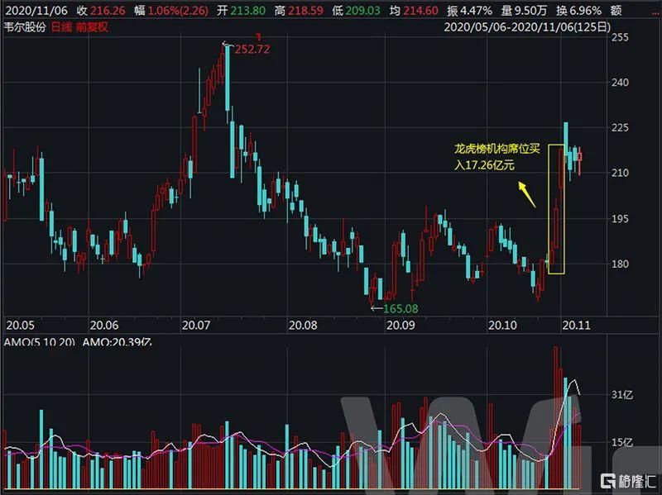662x495 pixels.
Task: Click the 15亿 volume axis label
Action: [x=622, y=442]
